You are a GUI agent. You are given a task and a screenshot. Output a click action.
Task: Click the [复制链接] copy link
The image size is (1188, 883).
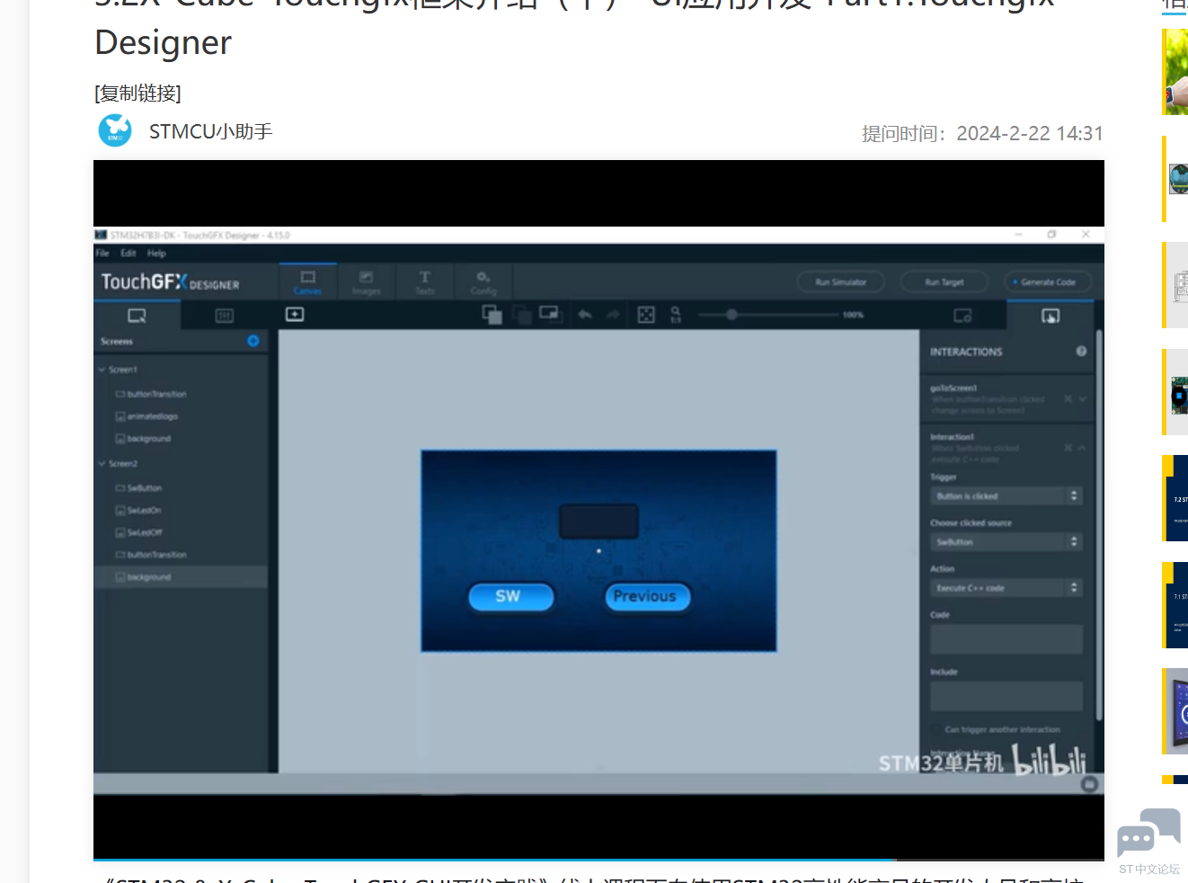[137, 93]
